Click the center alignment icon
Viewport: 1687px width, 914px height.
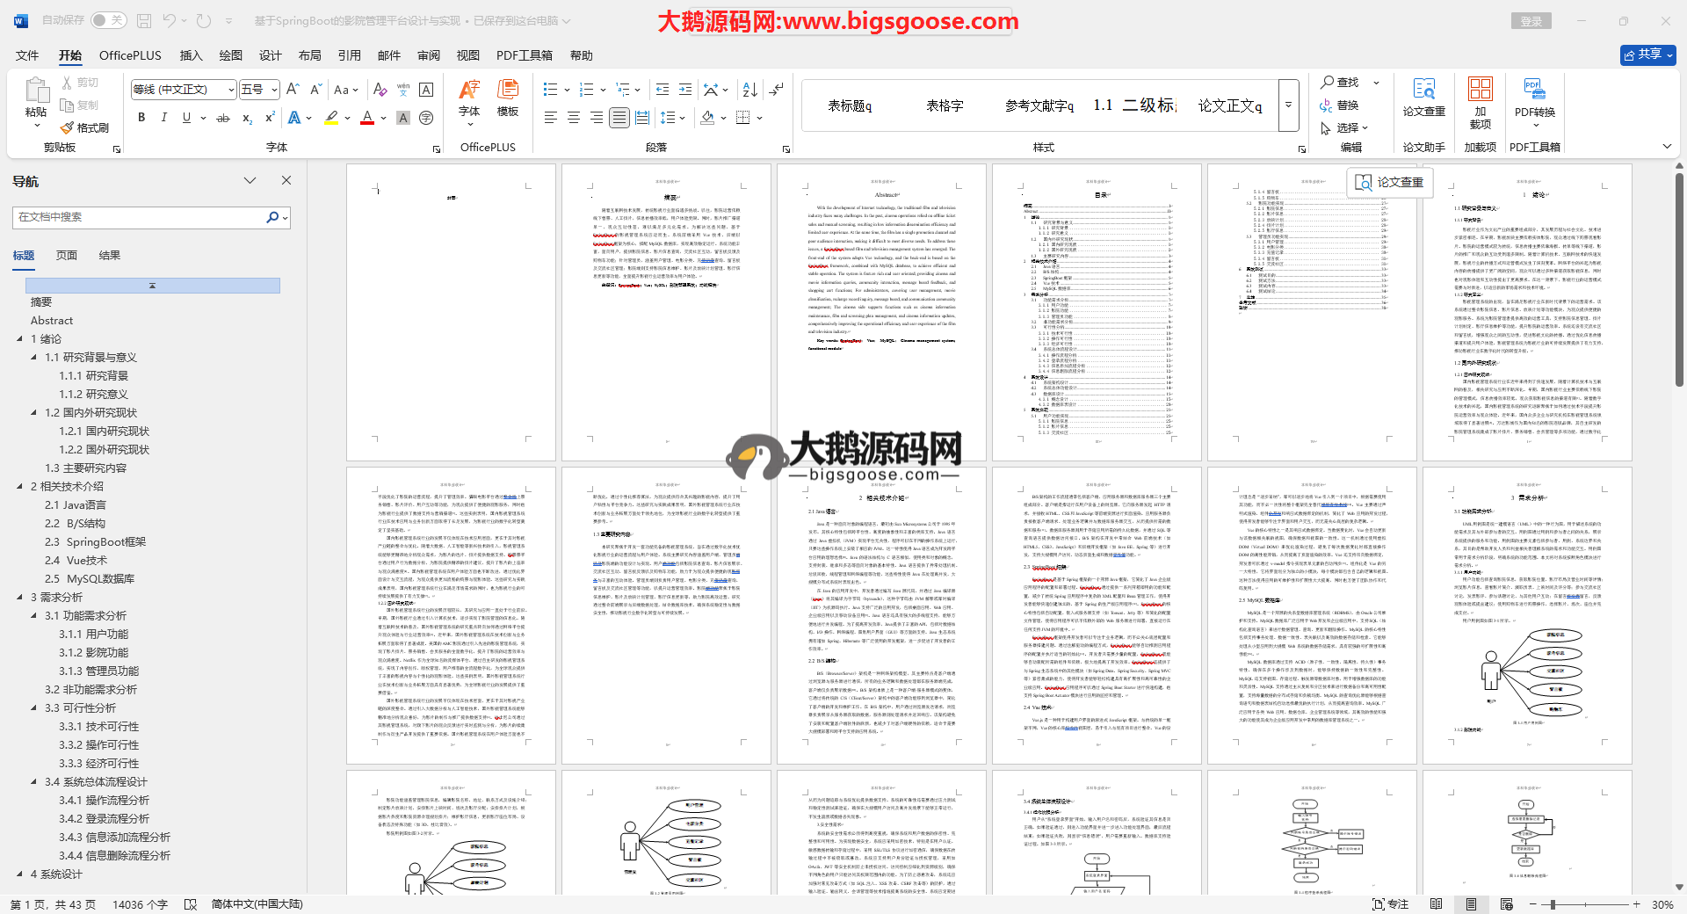(574, 118)
